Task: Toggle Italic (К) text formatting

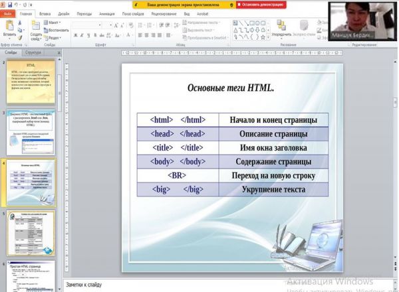Action: click(x=81, y=35)
